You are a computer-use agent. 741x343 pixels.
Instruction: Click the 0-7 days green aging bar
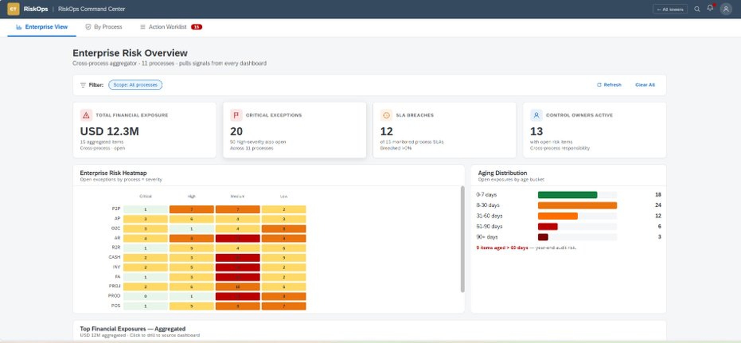[567, 195]
